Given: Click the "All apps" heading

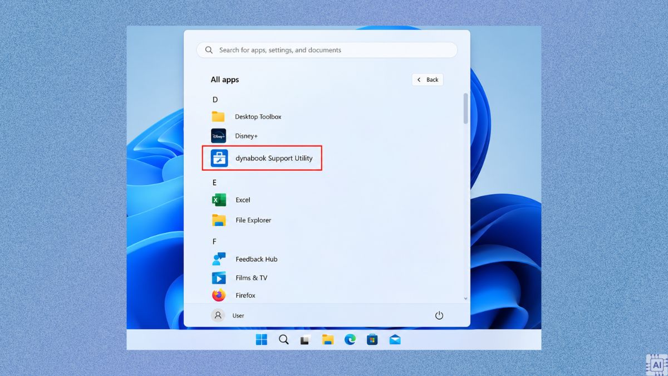Looking at the screenshot, I should [x=225, y=80].
